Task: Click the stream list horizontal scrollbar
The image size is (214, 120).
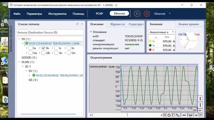Action: (48, 114)
